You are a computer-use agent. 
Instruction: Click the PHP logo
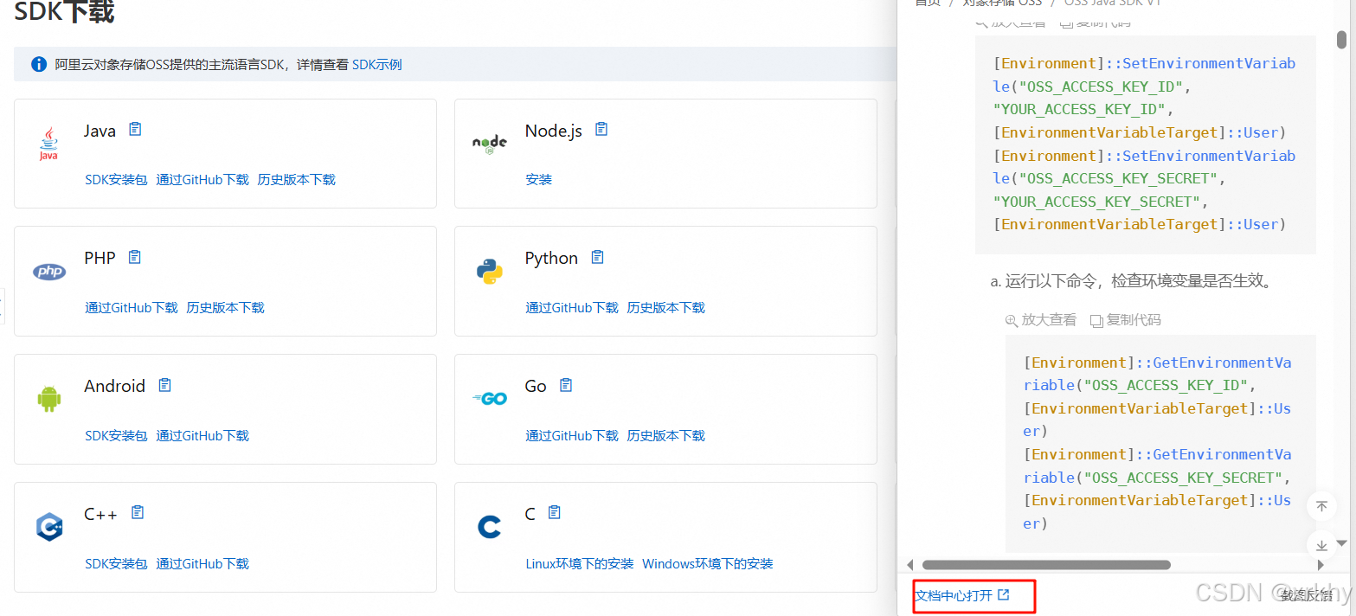[49, 272]
